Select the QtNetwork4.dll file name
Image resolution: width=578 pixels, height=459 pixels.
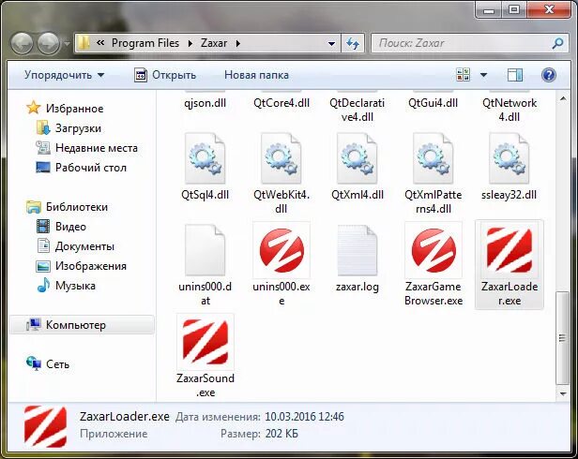(x=510, y=110)
